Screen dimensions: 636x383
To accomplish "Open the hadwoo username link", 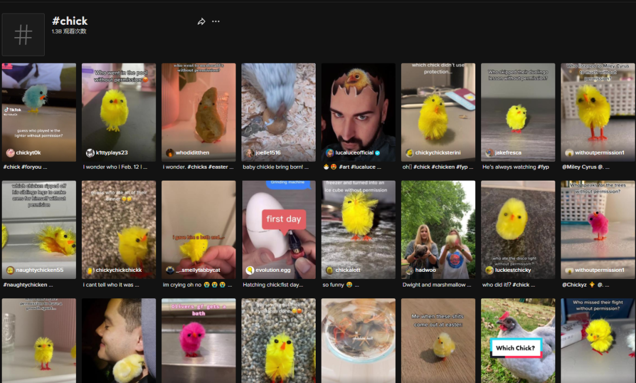I will pos(425,271).
